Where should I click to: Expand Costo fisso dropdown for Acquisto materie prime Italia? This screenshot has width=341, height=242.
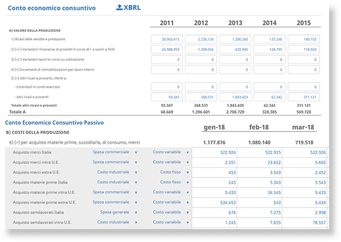(174, 182)
